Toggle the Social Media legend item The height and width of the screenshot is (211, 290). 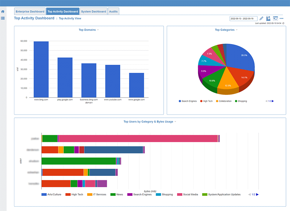pos(189,194)
